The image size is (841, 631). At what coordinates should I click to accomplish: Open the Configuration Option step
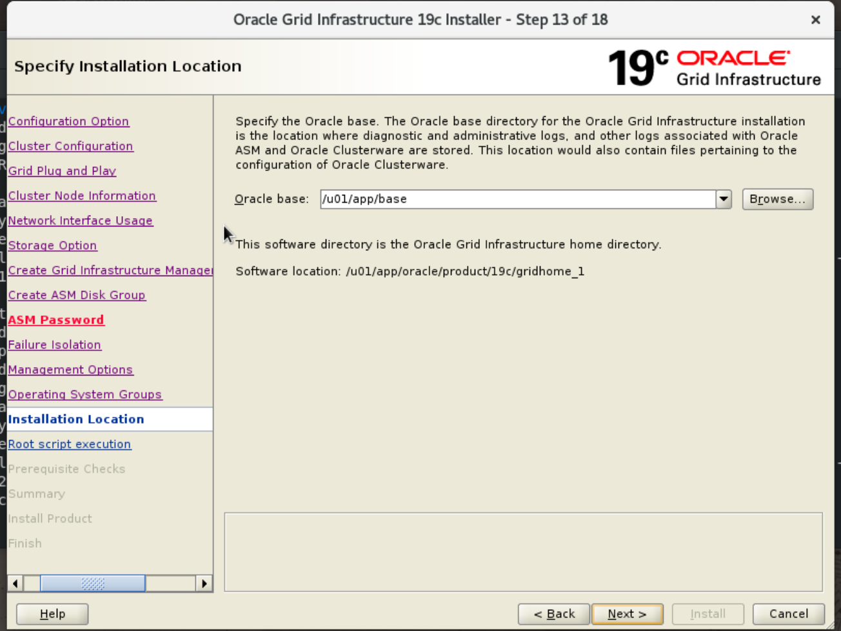coord(68,121)
